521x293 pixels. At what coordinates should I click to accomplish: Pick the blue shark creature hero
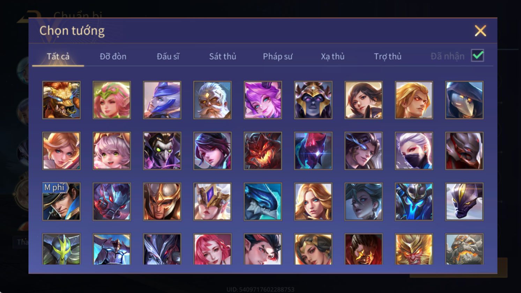tap(263, 202)
